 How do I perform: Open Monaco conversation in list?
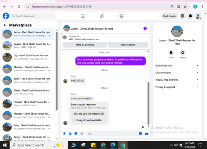tap(28, 115)
